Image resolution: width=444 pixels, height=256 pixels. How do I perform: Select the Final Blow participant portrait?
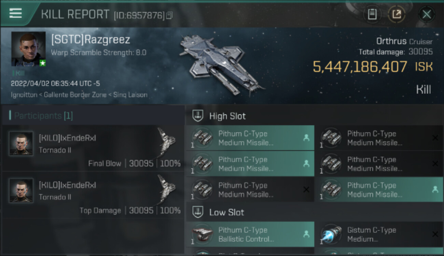(x=21, y=143)
